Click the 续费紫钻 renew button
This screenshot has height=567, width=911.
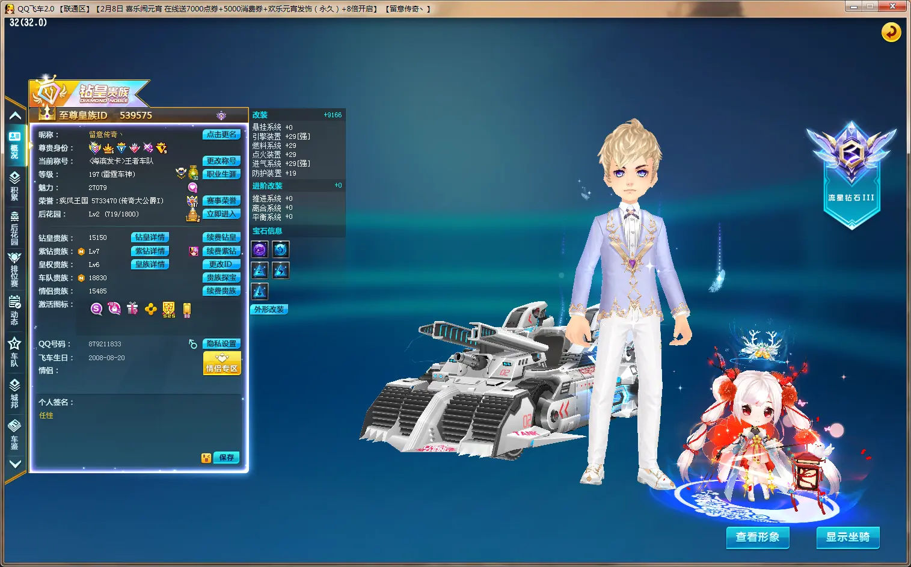coord(221,251)
